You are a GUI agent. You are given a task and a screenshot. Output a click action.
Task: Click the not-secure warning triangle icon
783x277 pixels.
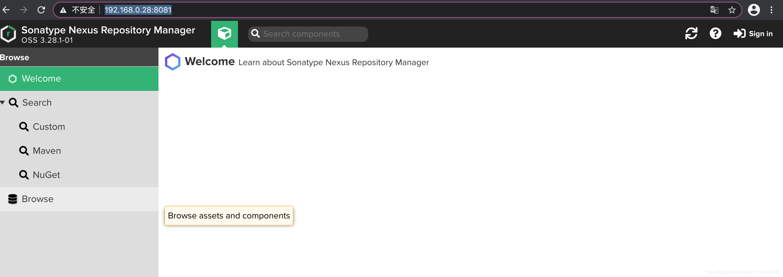tap(63, 10)
